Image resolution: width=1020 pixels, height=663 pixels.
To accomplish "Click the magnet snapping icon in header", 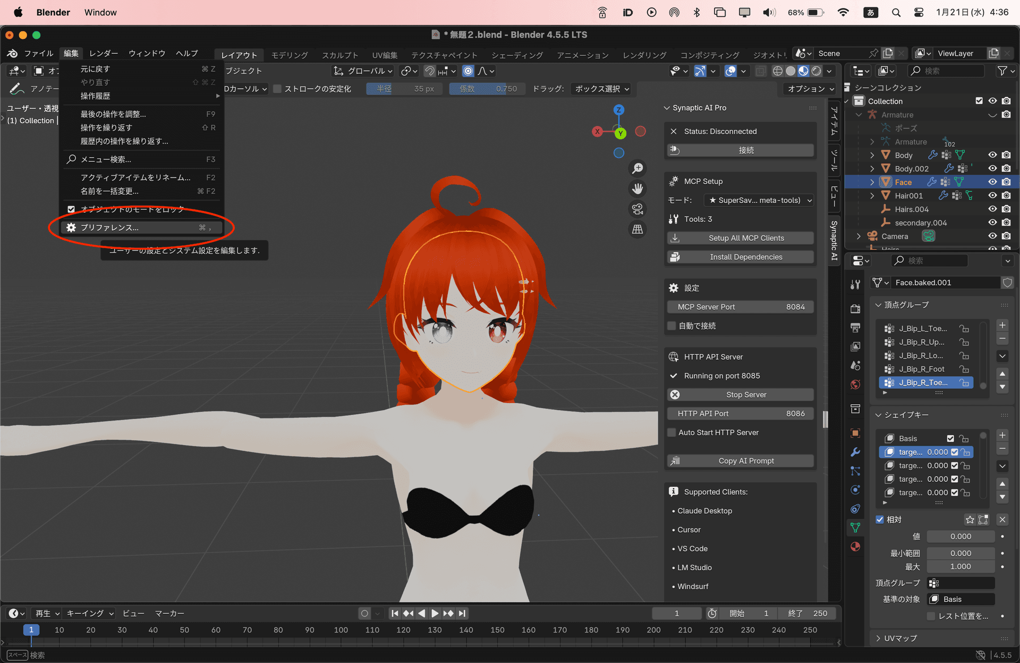I will click(429, 71).
